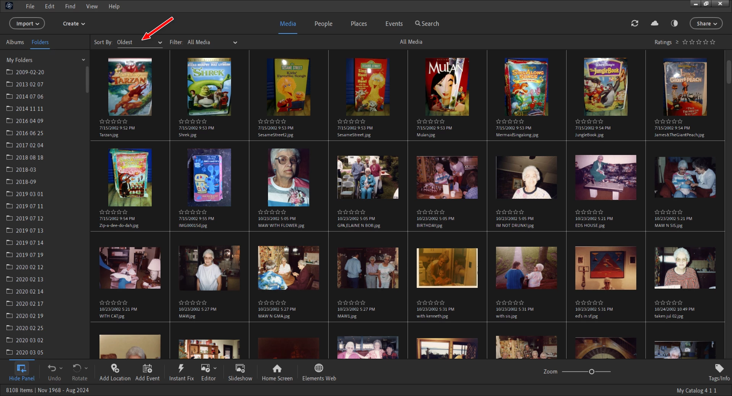Switch to the Places tab
This screenshot has width=732, height=396.
(359, 24)
